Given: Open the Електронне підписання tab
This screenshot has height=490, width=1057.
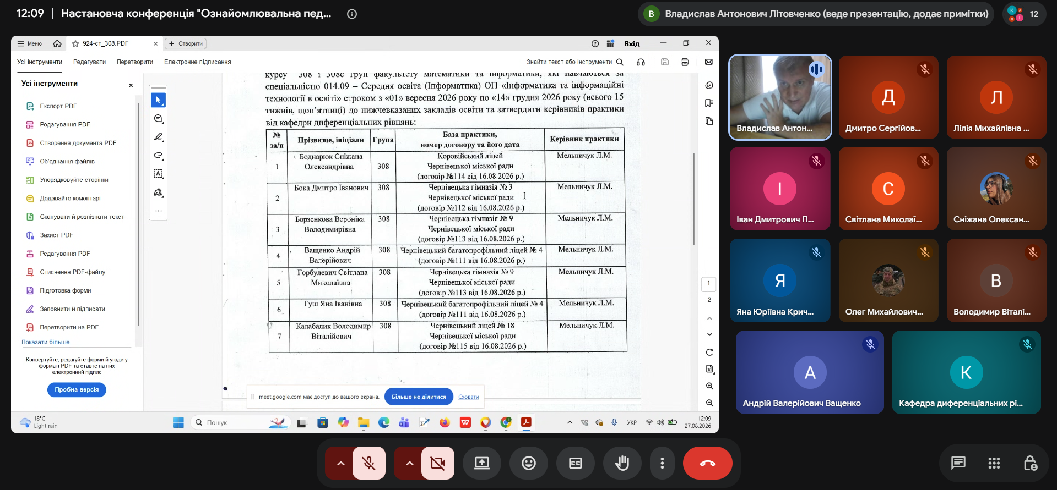Looking at the screenshot, I should coord(197,62).
